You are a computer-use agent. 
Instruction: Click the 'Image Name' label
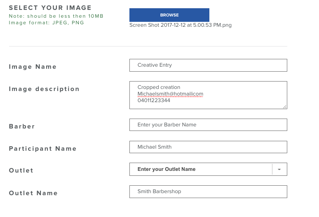(x=33, y=67)
